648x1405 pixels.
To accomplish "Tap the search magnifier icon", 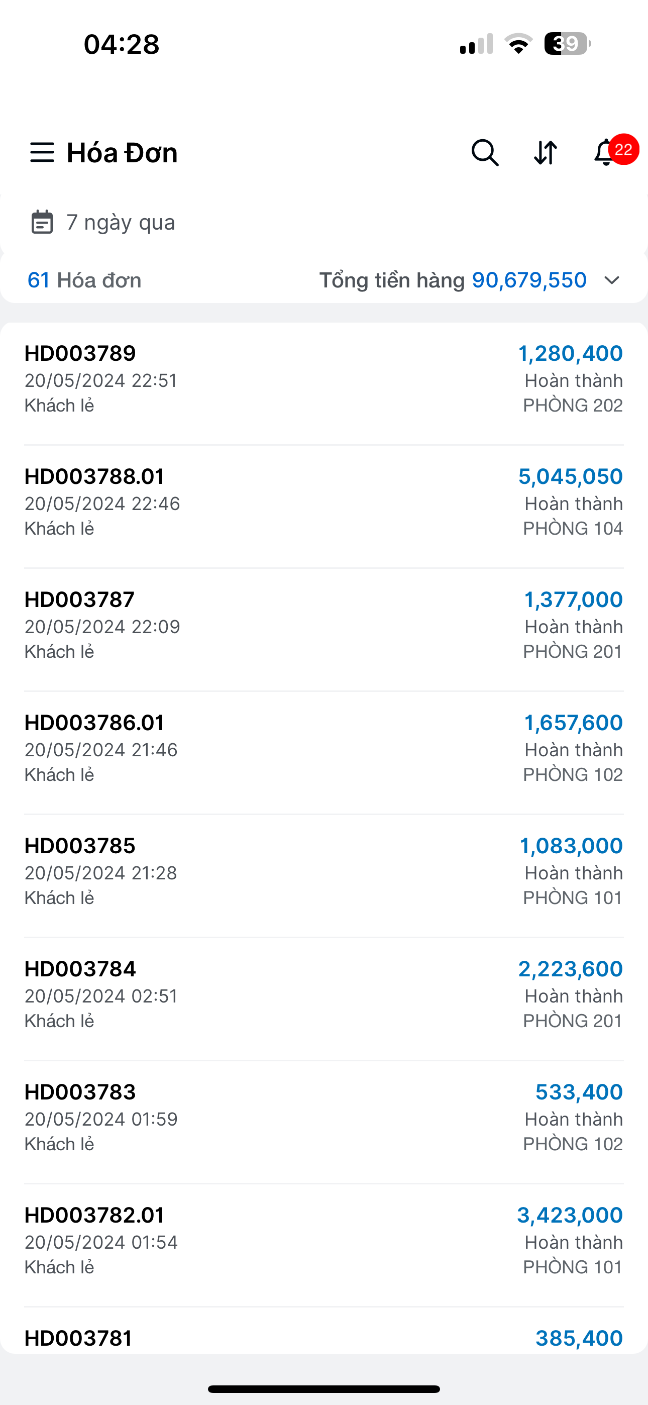I will pos(484,152).
